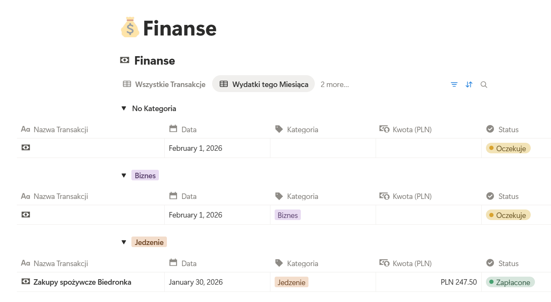Screen dimensions: 551x302
Task: Select the calendar icon on the Data column
Action: click(174, 129)
